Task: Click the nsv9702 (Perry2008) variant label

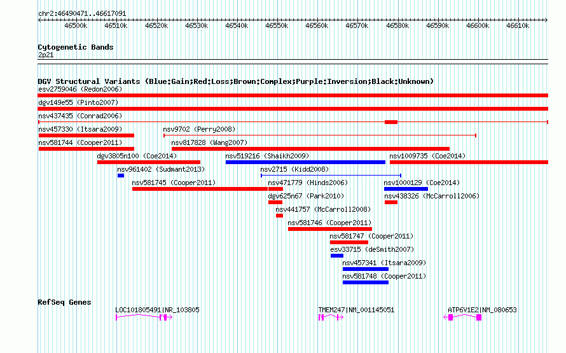Action: pos(199,129)
